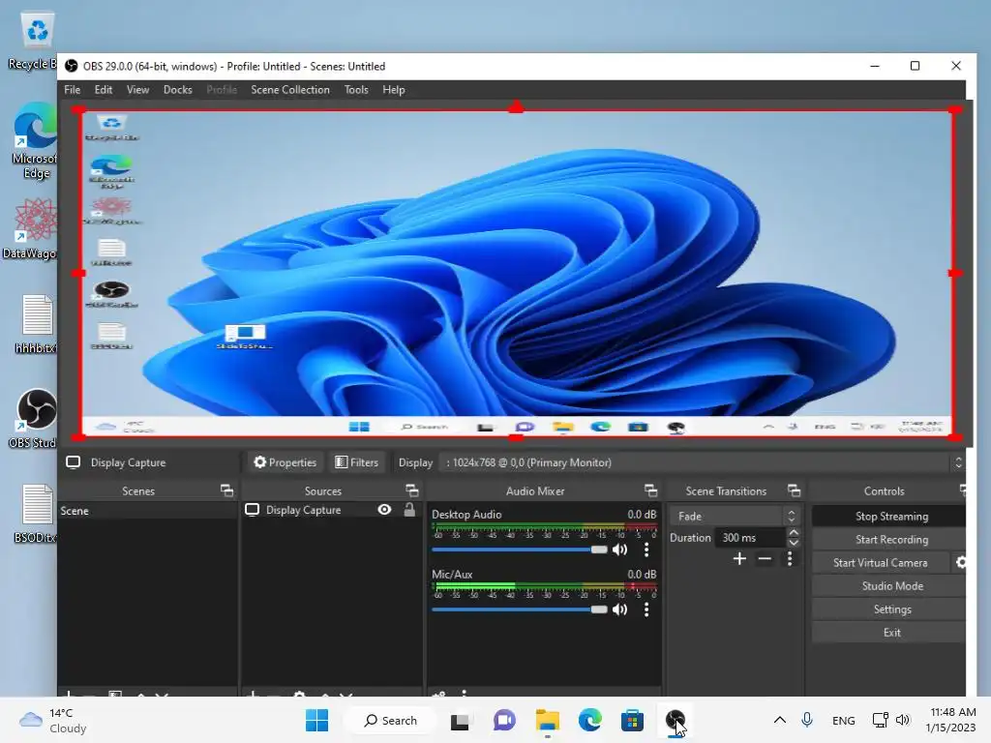Select the hhhb.txt file on the desktop
The height and width of the screenshot is (743, 991).
point(36,323)
